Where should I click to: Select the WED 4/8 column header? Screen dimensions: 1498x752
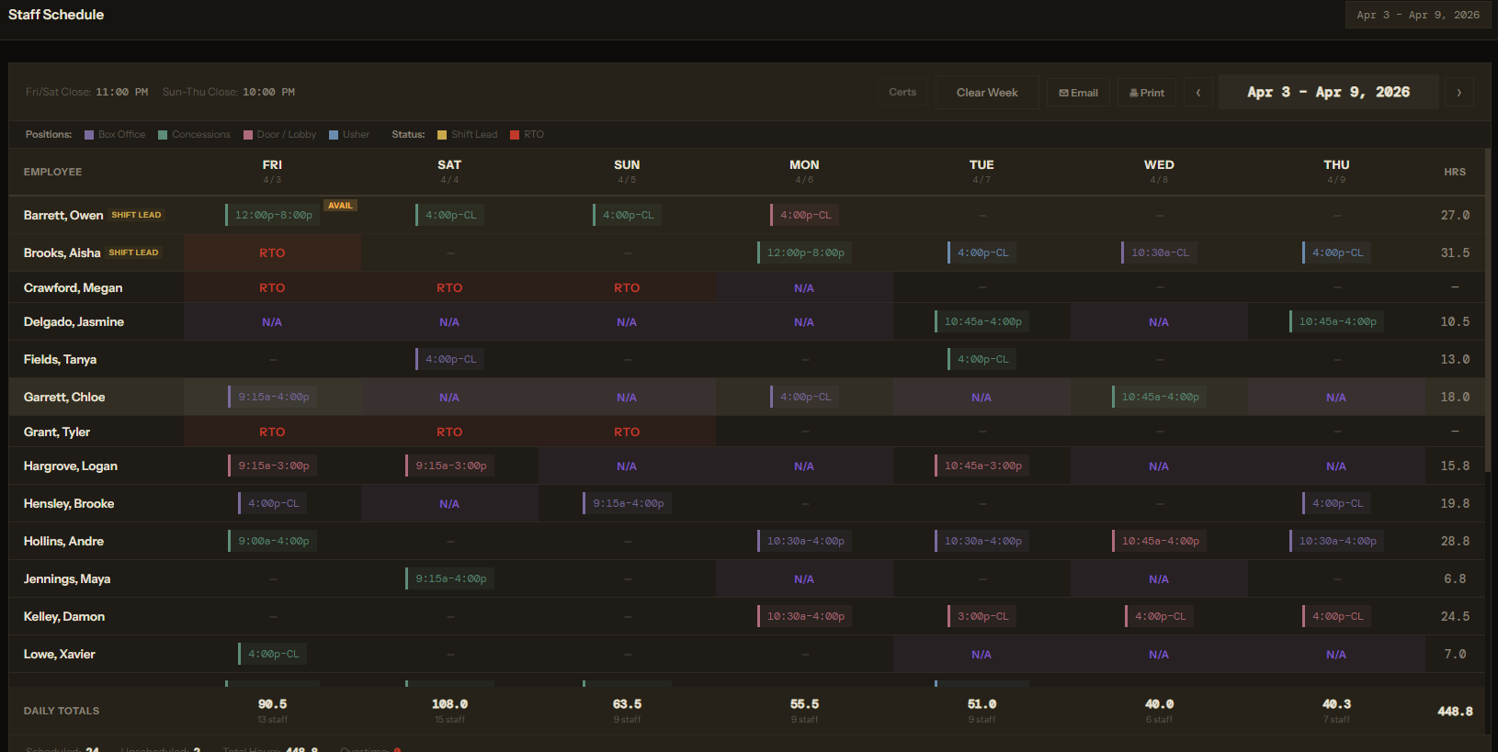[1159, 172]
